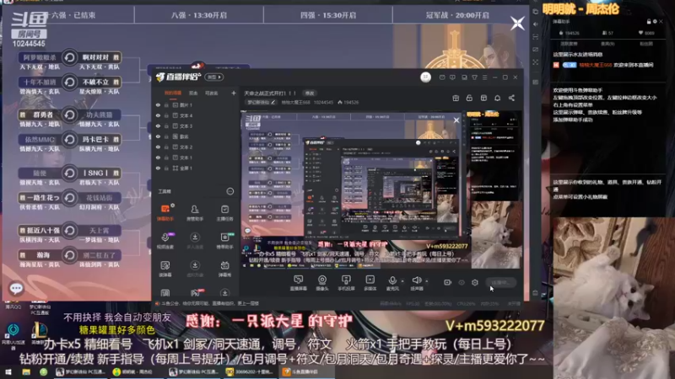Open the microphone dropdown arrow
This screenshot has width=675, height=379.
(x=402, y=281)
